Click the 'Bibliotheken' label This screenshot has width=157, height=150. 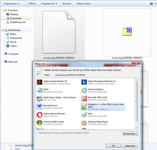15,30
